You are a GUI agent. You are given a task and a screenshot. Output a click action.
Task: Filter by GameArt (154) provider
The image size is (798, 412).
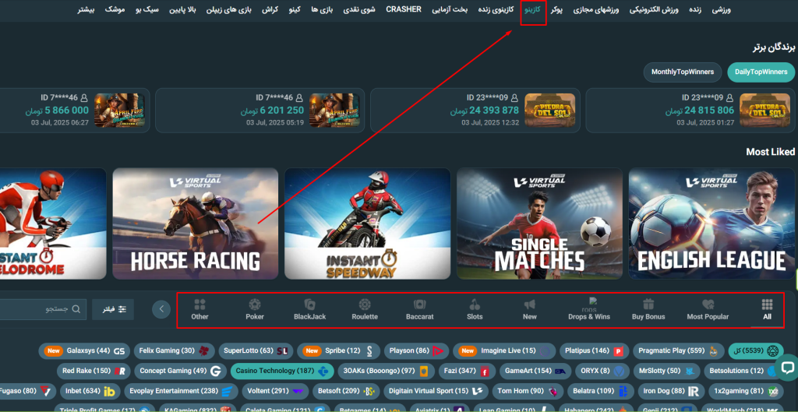point(535,372)
